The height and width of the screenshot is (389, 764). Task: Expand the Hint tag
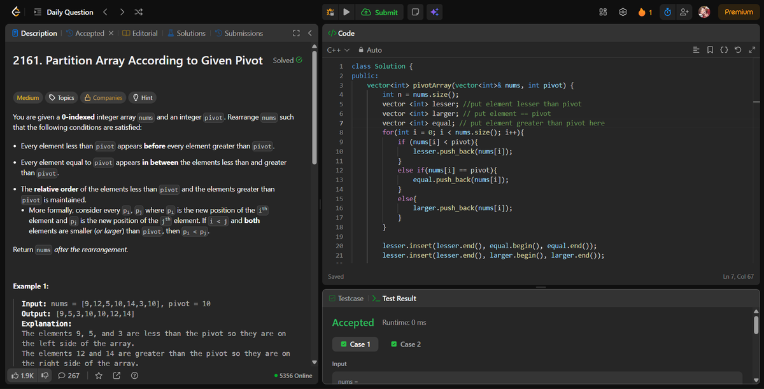click(x=142, y=97)
